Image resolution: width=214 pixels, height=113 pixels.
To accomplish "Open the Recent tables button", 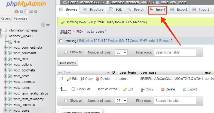I will tap(5, 18).
